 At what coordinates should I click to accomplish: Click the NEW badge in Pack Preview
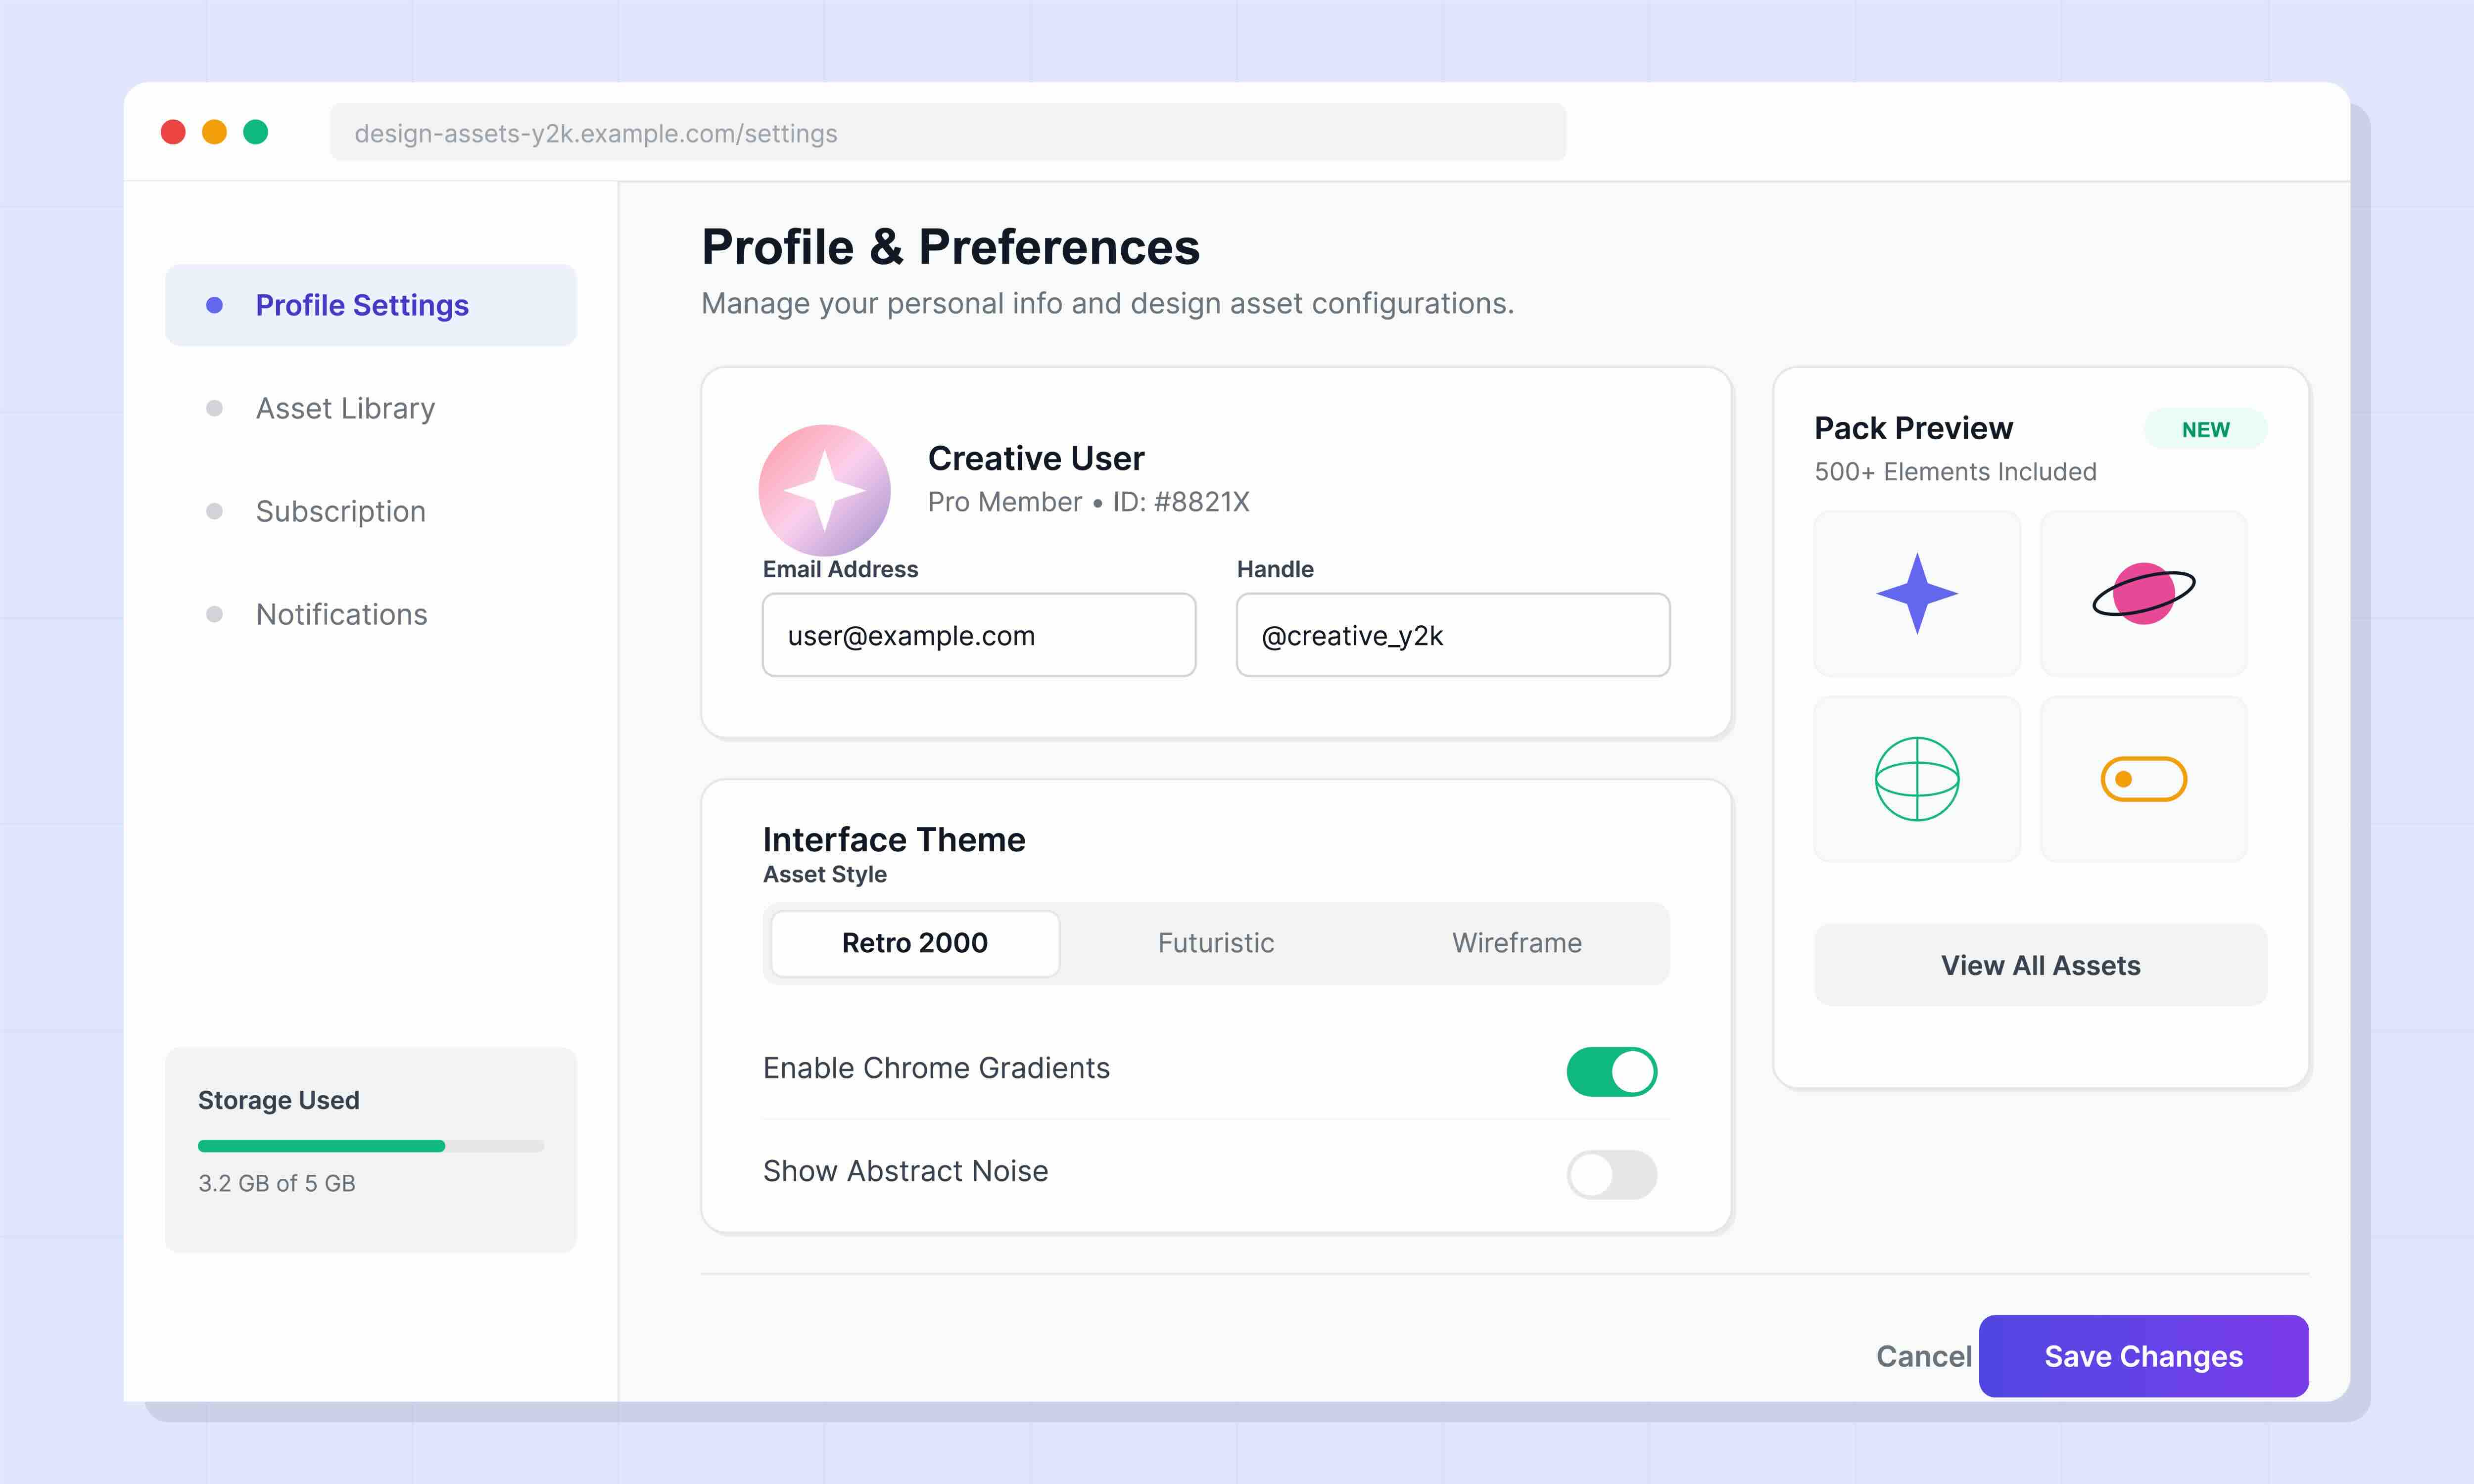[2205, 429]
